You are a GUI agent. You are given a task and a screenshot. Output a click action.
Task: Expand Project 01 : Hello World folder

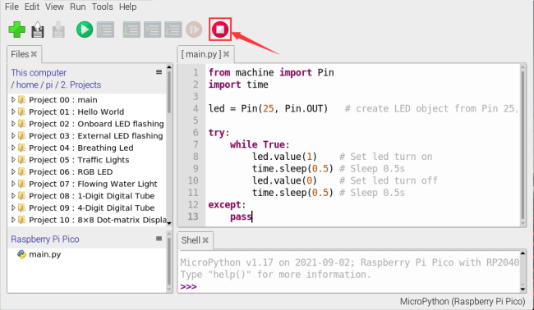tap(13, 112)
